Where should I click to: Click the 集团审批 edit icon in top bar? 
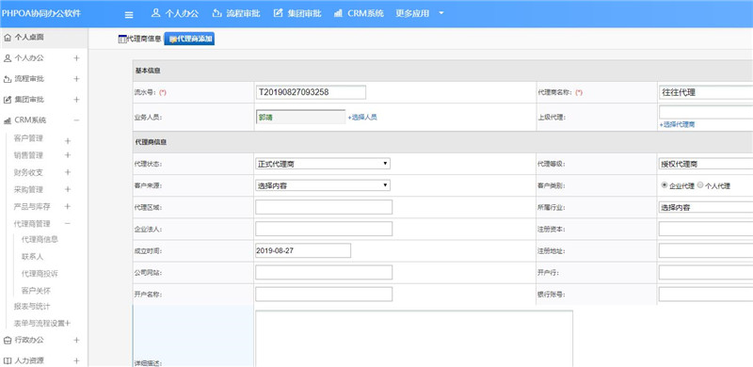pos(278,13)
